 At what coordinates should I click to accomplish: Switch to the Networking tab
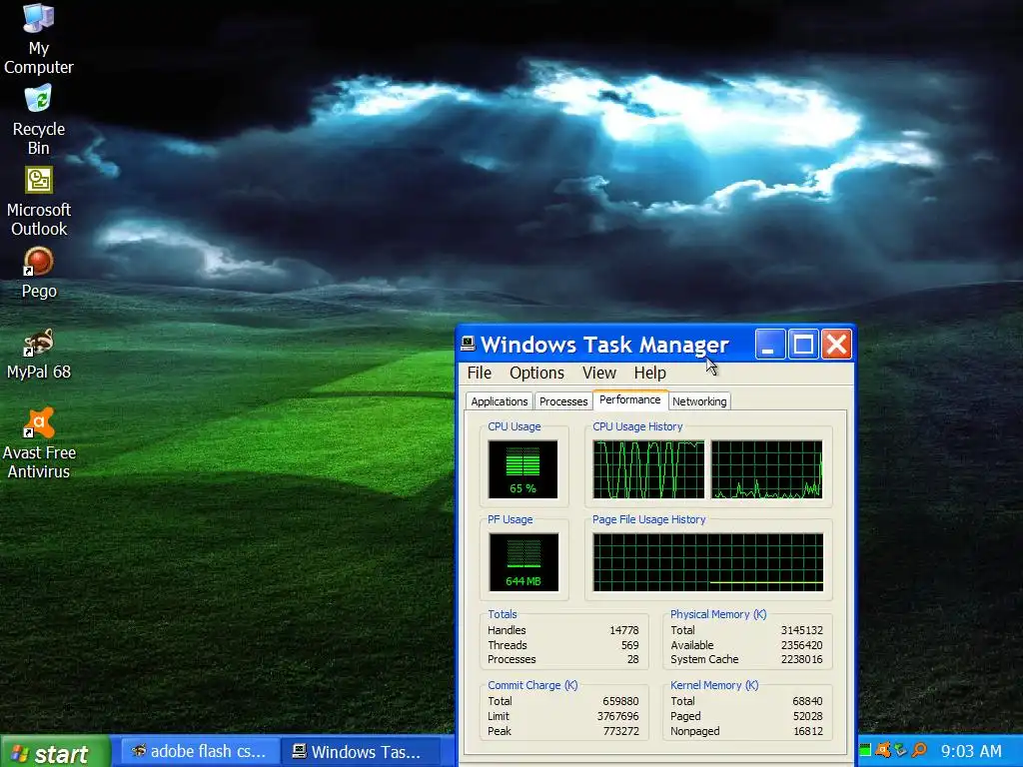tap(699, 401)
